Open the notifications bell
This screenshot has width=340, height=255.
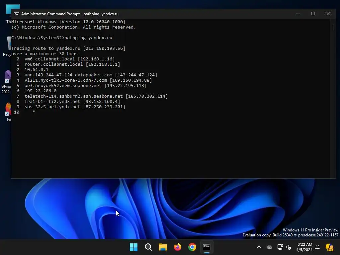click(x=317, y=247)
